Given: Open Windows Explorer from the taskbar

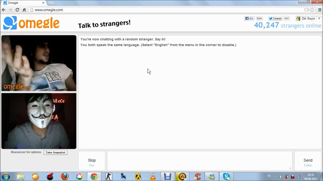Looking at the screenshot, I should 21,176.
